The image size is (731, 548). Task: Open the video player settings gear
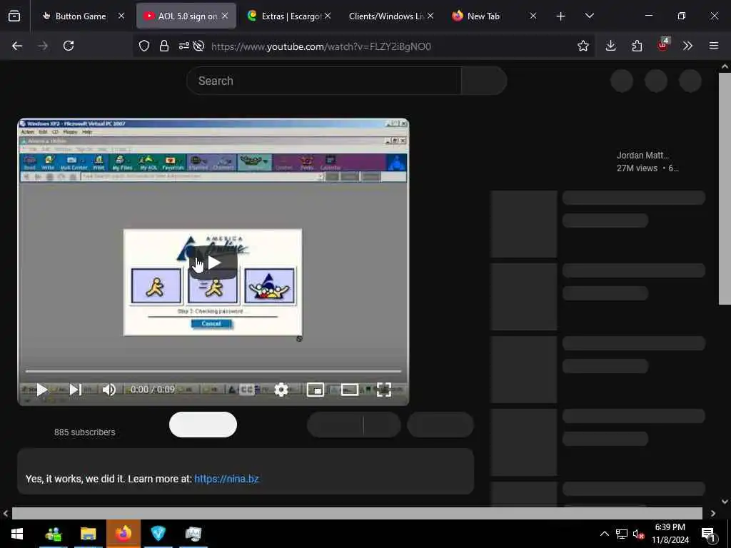(x=281, y=390)
